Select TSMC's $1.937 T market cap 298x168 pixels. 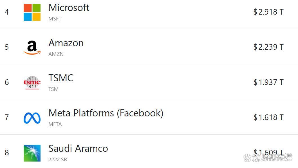click(x=268, y=82)
